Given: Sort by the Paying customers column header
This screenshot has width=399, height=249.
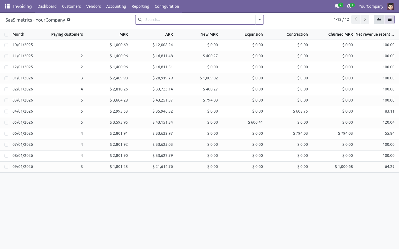Looking at the screenshot, I should (x=67, y=34).
